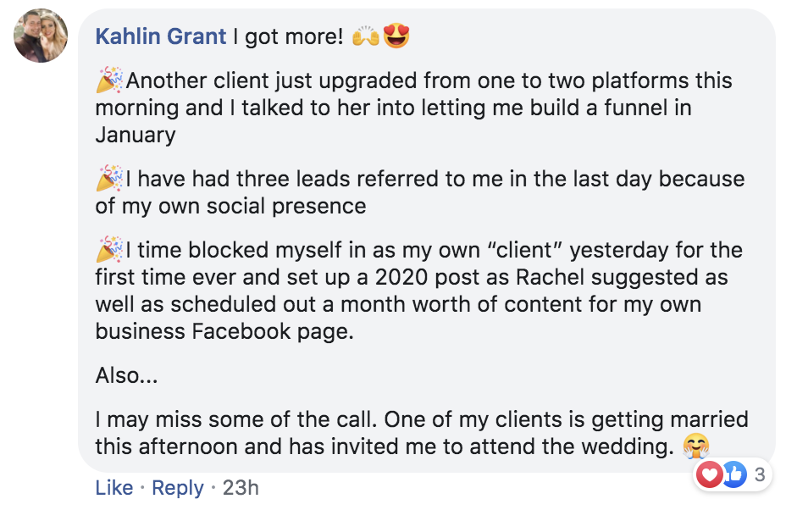This screenshot has height=510, width=786.
Task: Open the Kahlin Grant name link
Action: click(161, 36)
